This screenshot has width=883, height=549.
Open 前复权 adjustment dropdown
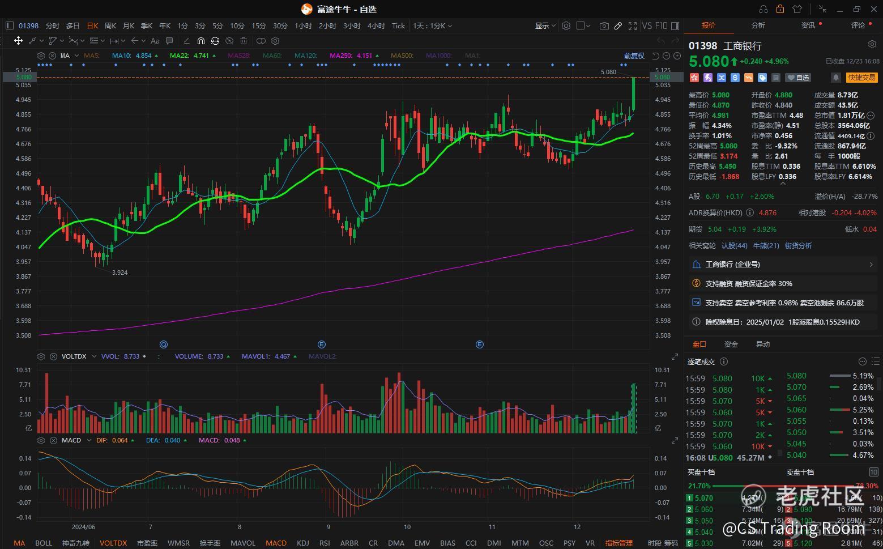[x=634, y=56]
